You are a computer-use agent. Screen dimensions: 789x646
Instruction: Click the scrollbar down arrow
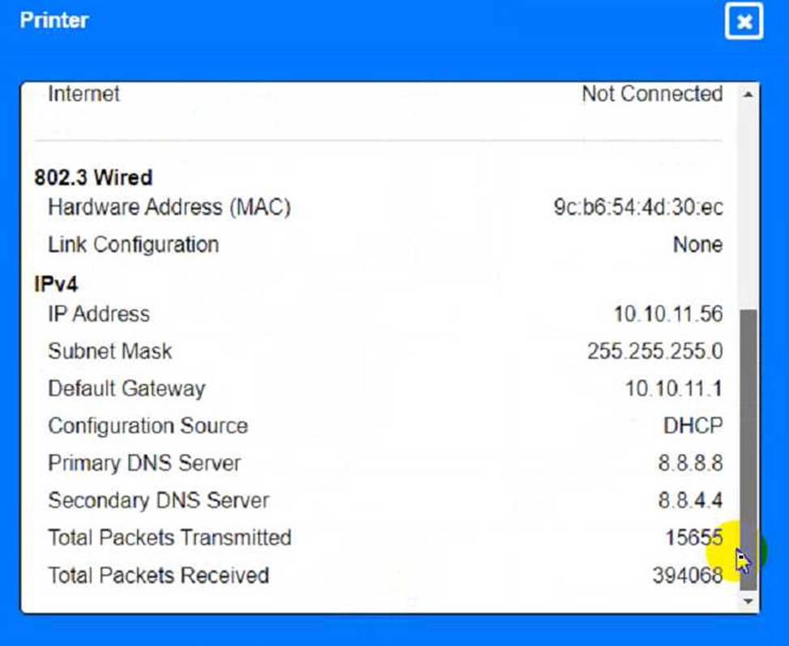(748, 601)
